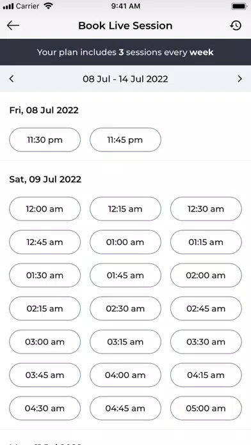
Task: Book the 04:15 am time slot
Action: click(206, 375)
